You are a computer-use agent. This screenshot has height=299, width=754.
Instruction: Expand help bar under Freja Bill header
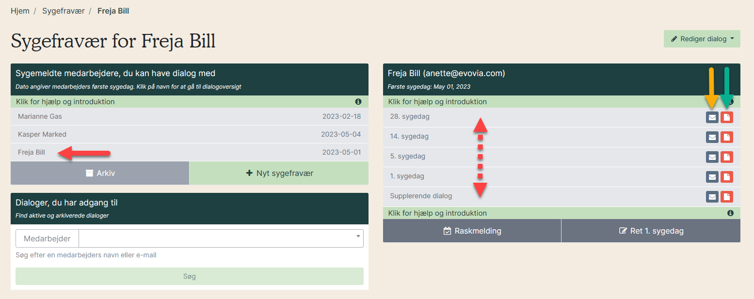pyautogui.click(x=533, y=102)
